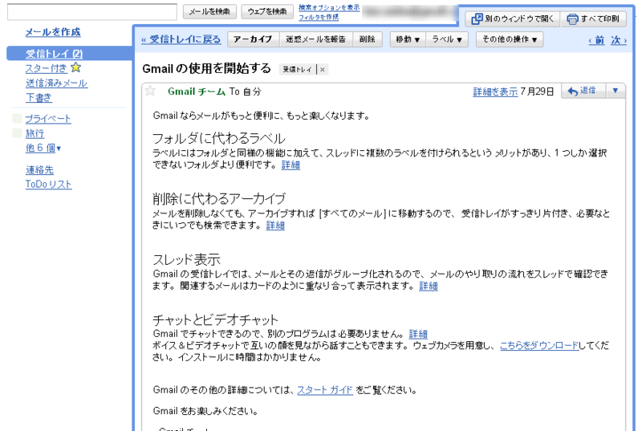
Task: Go to next message with 次
Action: pyautogui.click(x=618, y=40)
